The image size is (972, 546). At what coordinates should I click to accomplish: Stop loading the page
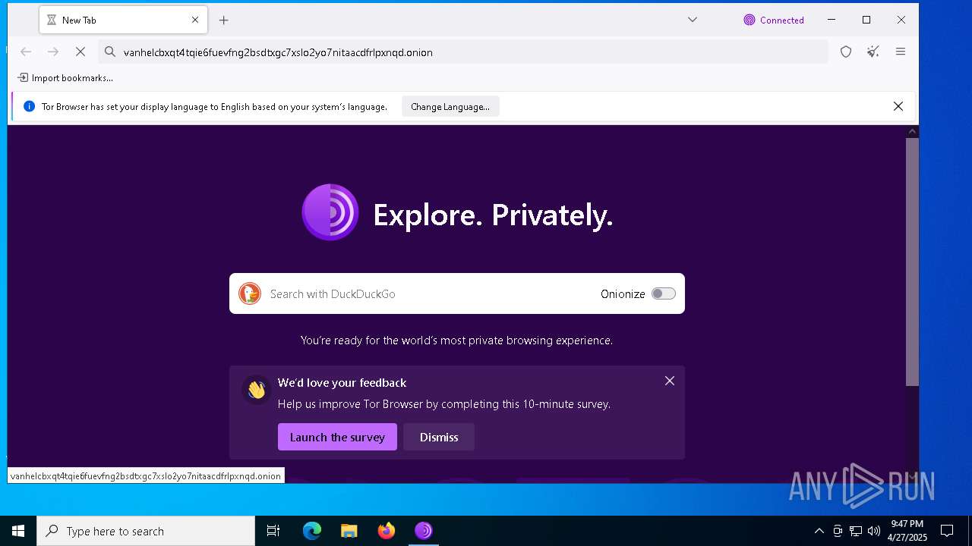tap(80, 52)
